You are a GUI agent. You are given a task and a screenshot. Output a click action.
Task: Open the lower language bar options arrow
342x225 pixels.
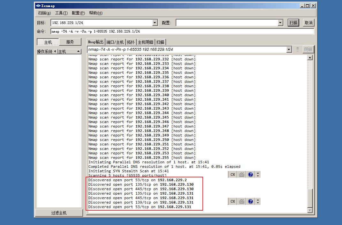[258, 201]
